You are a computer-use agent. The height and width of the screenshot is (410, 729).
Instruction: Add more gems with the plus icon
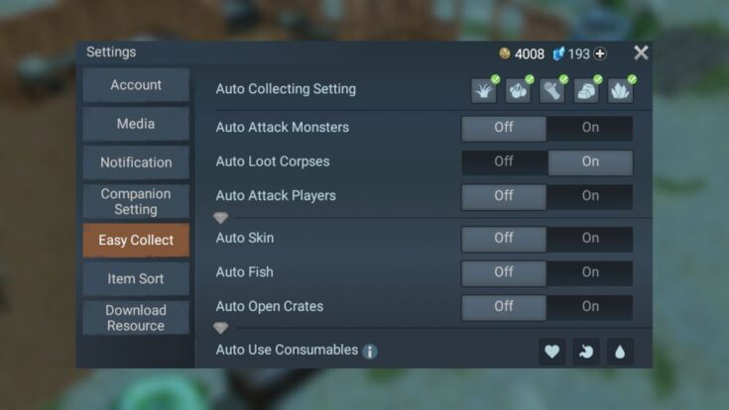[600, 53]
